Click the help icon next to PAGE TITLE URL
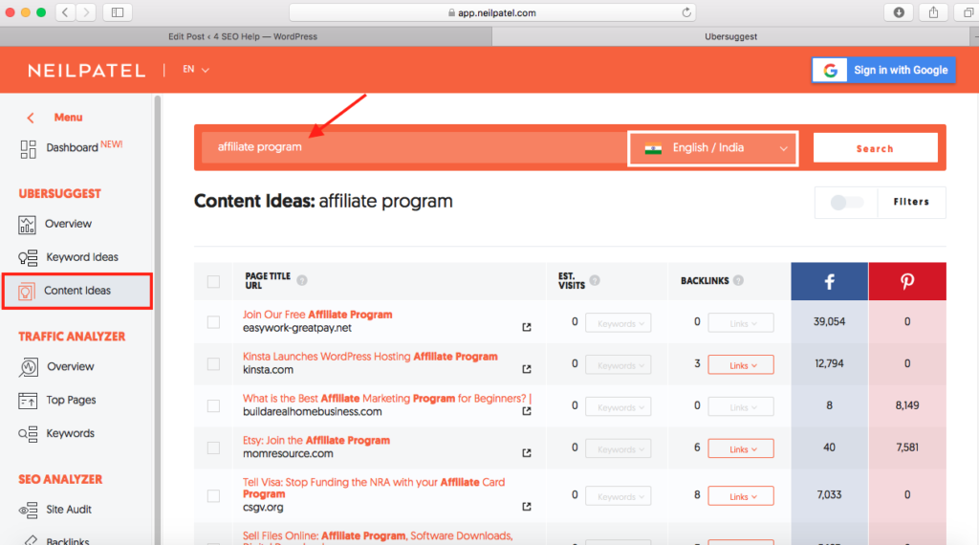979x545 pixels. (302, 280)
